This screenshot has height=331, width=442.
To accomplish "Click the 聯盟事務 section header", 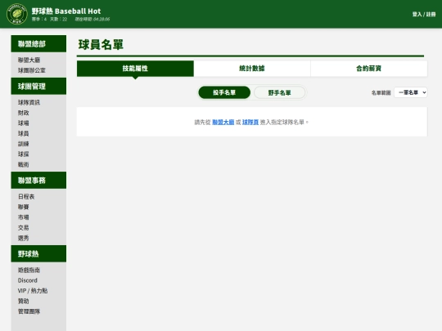I will 38,180.
